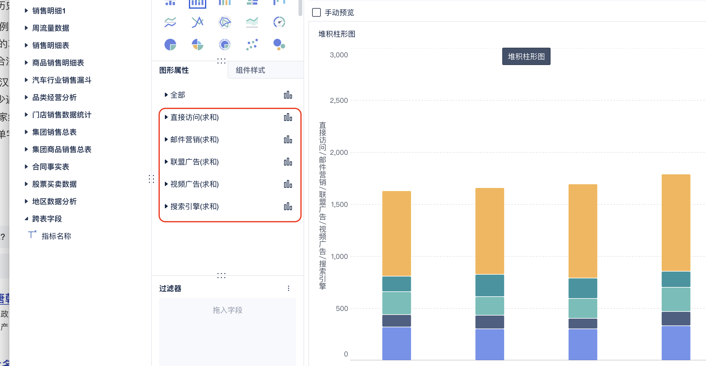Enable the 手动预览 checkbox
Image resolution: width=706 pixels, height=366 pixels.
[316, 12]
